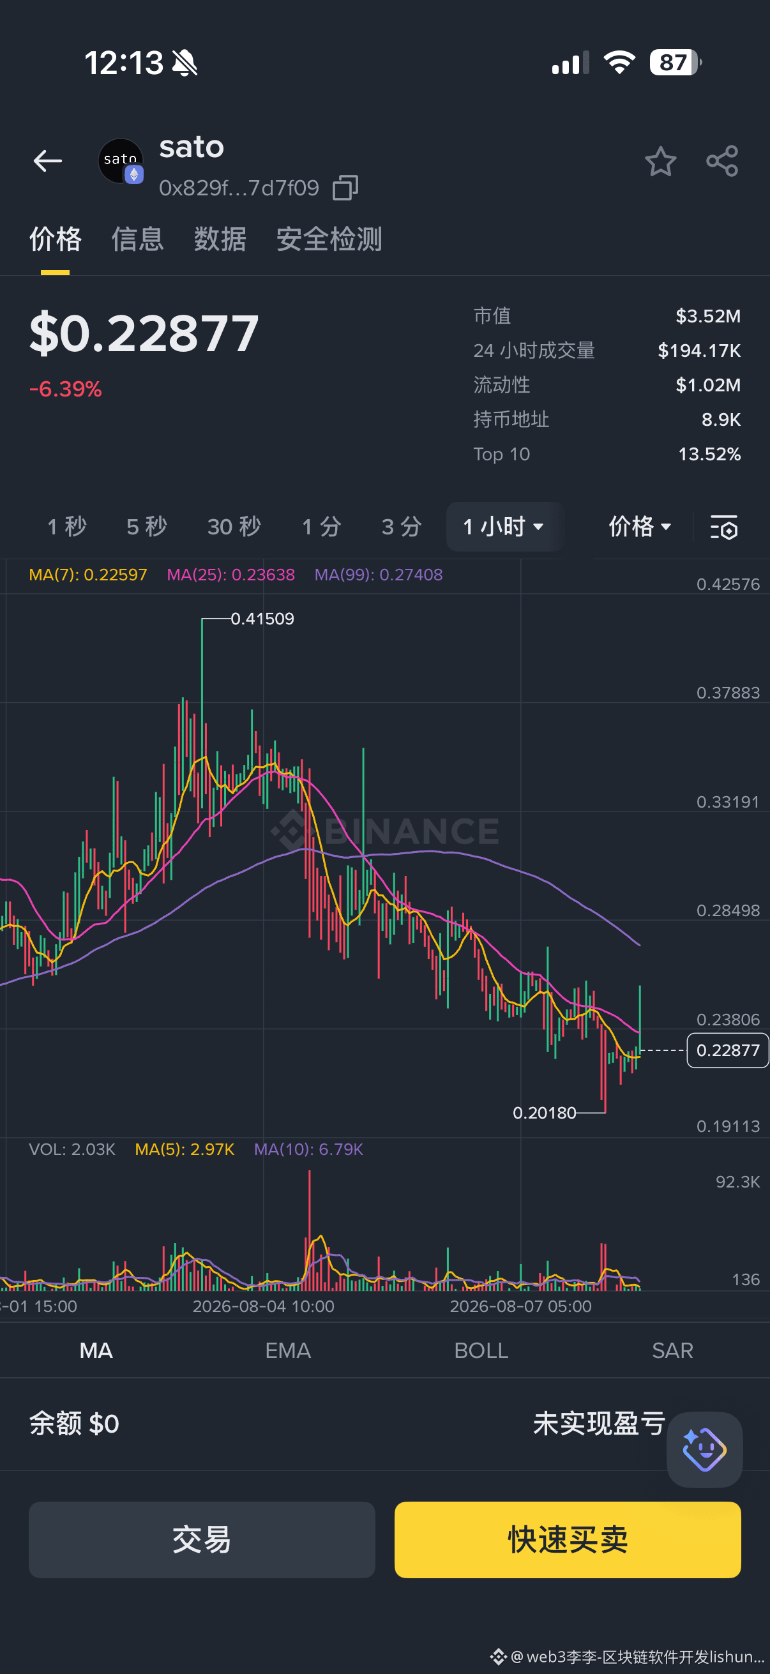Switch to the 信息 tab
The width and height of the screenshot is (770, 1674).
137,239
